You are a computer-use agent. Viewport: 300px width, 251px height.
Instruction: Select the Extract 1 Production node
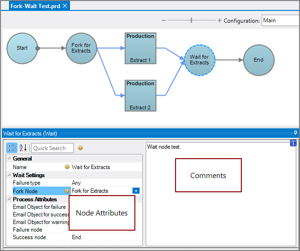click(140, 48)
